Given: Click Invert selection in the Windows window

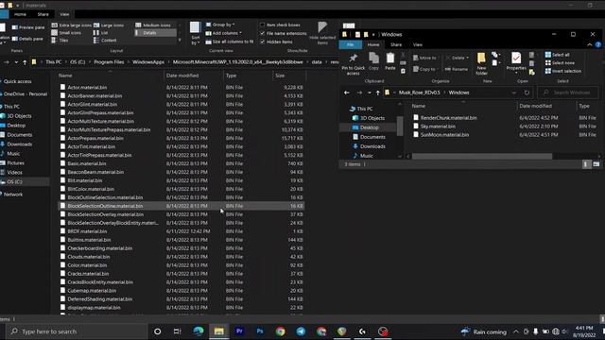Looking at the screenshot, I should 563,71.
